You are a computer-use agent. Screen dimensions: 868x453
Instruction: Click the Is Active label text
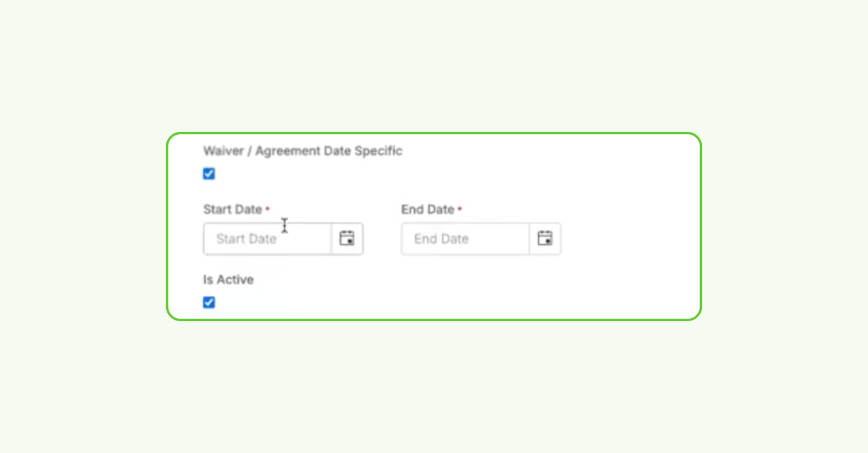pyautogui.click(x=228, y=279)
